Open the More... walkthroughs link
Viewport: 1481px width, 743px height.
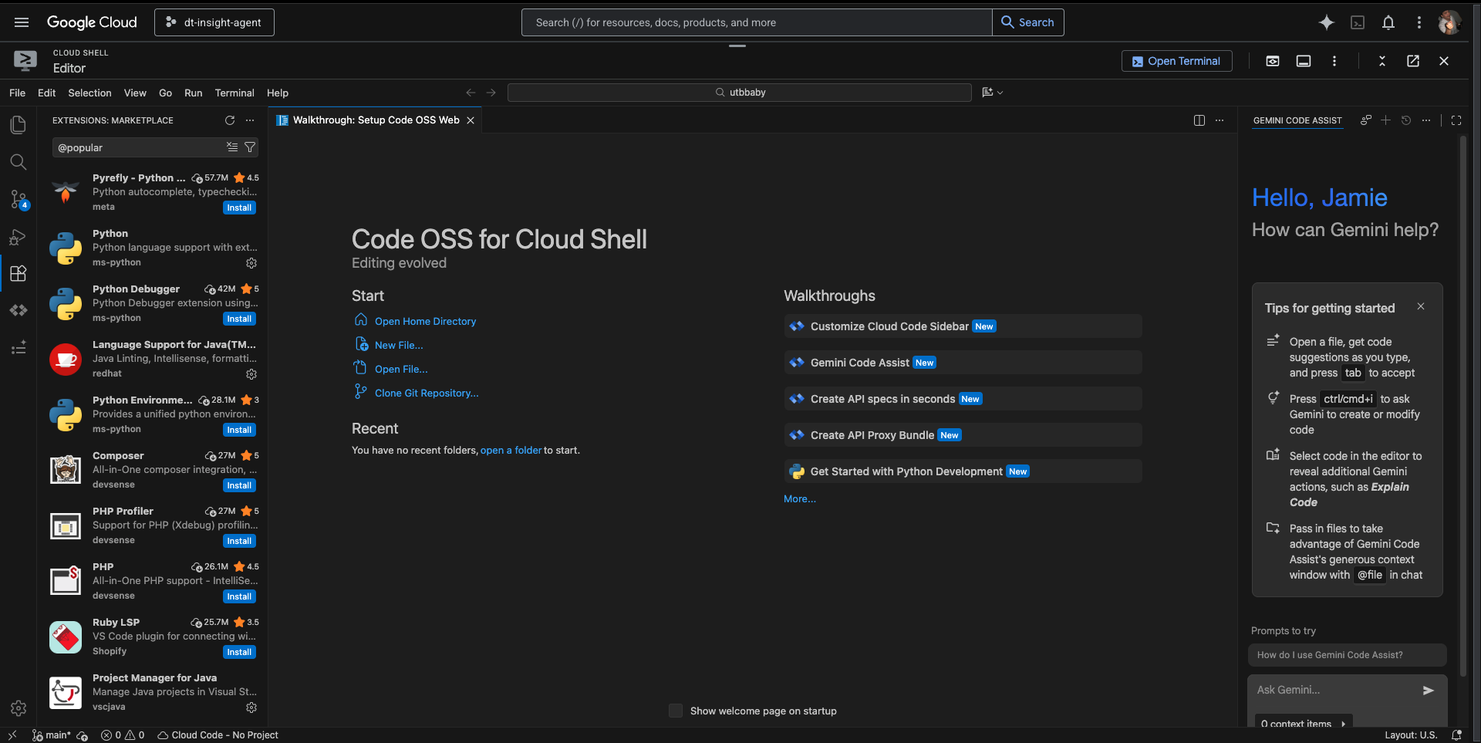[x=800, y=499]
